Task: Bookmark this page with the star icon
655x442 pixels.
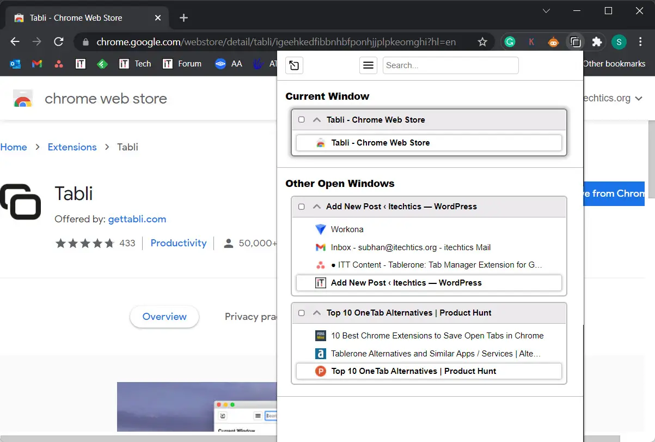Action: [482, 42]
